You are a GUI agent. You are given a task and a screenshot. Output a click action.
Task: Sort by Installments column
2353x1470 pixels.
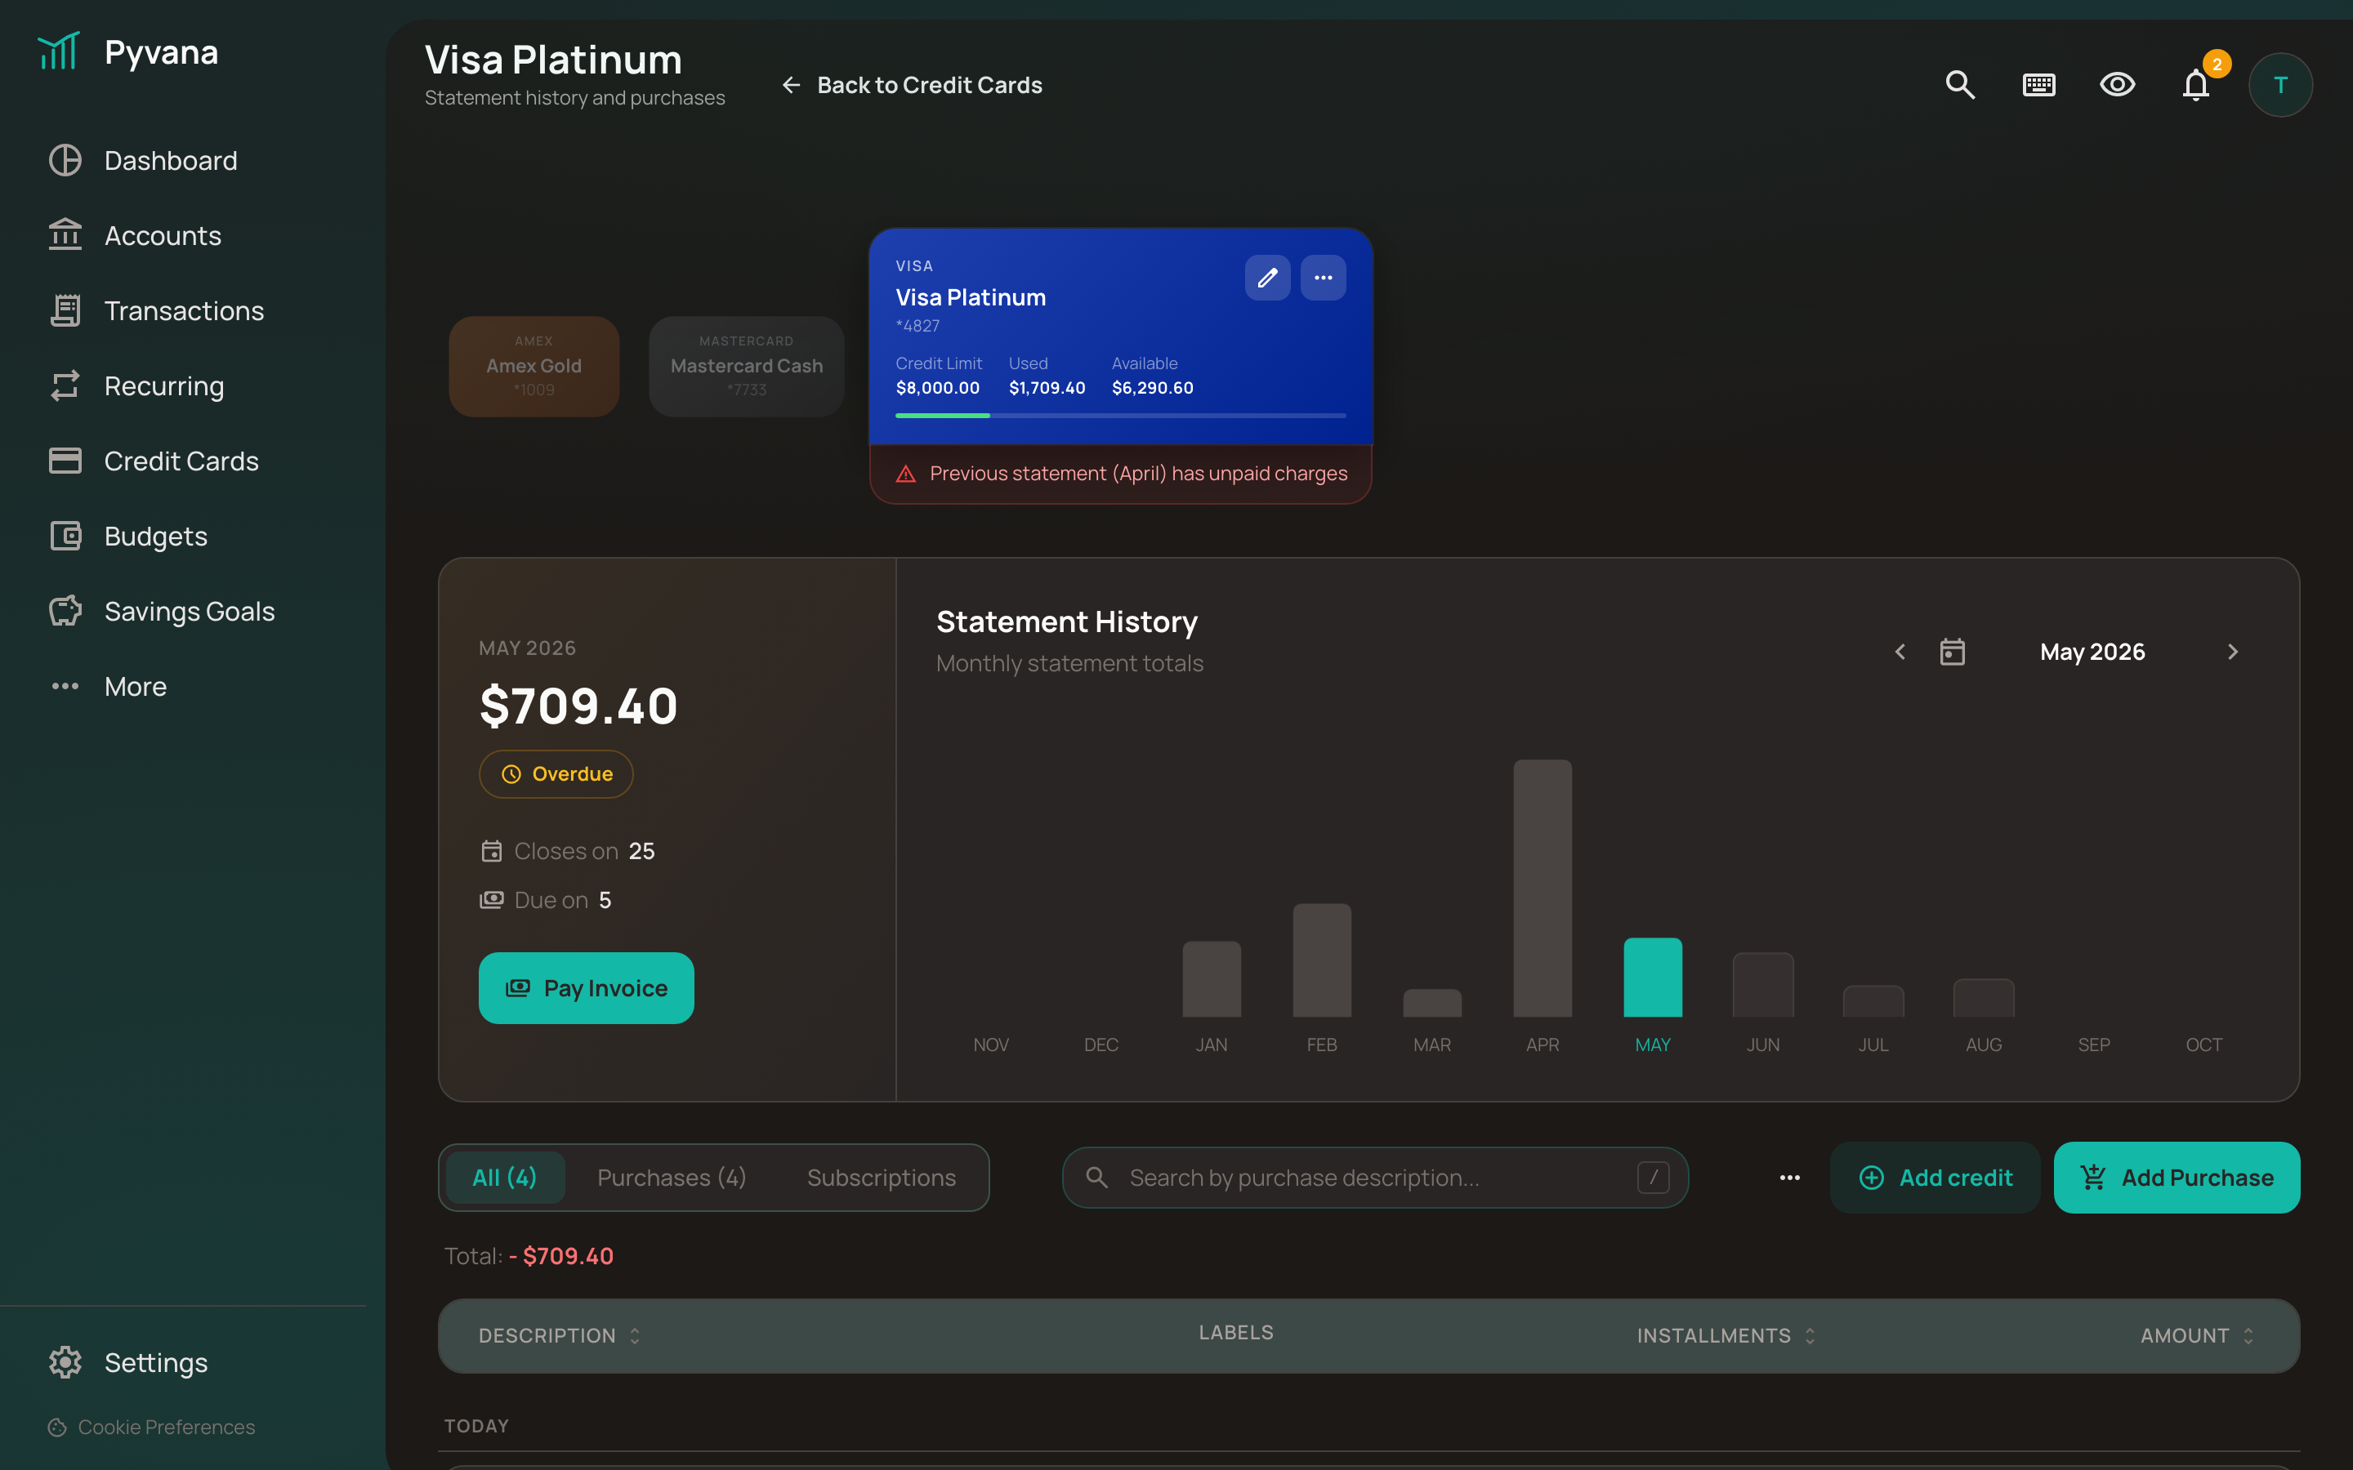[x=1726, y=1336]
